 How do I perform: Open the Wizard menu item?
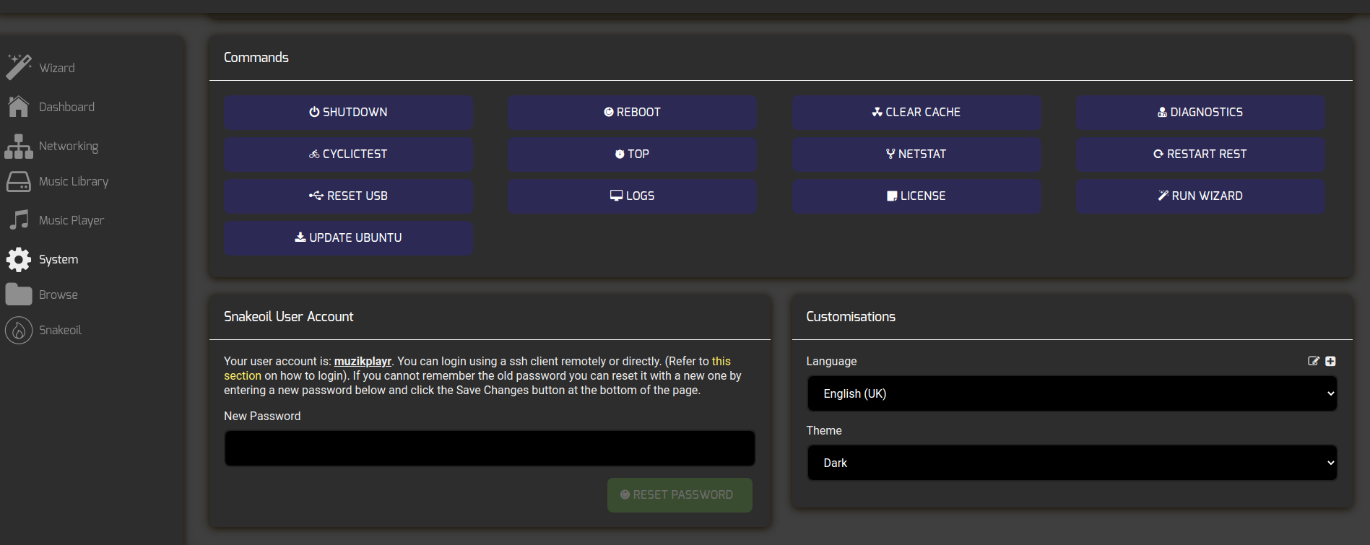click(x=57, y=68)
